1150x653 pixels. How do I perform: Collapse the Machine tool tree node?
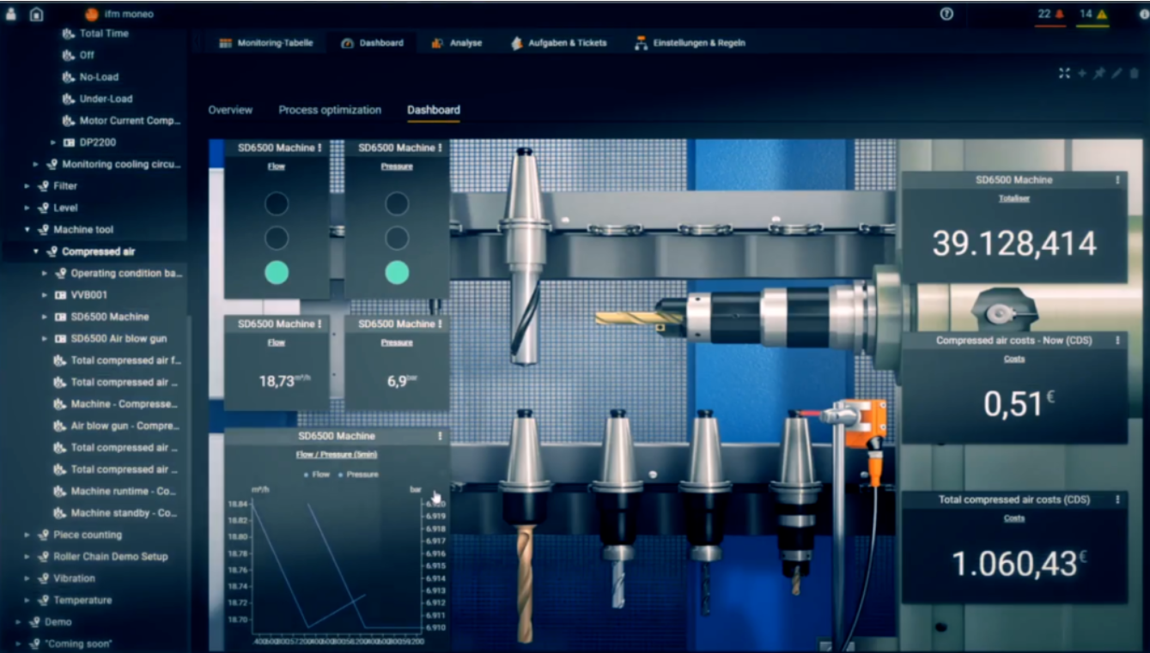27,230
